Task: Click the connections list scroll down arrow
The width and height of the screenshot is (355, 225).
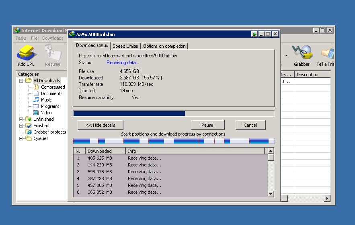Action: point(271,194)
